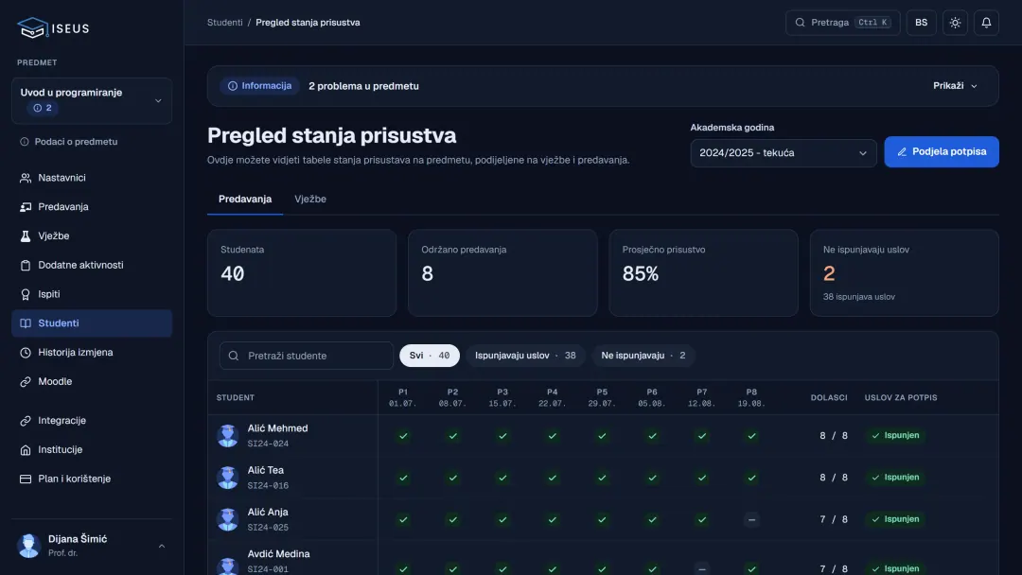Click the Informacija badge info icon
The width and height of the screenshot is (1022, 575).
233,86
